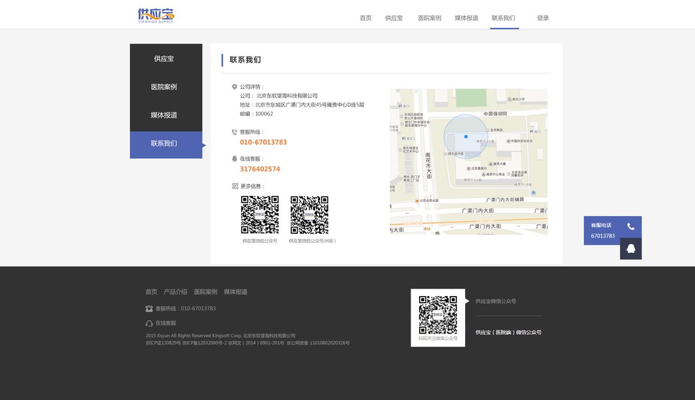Click the telephone icon in the footer

149,309
